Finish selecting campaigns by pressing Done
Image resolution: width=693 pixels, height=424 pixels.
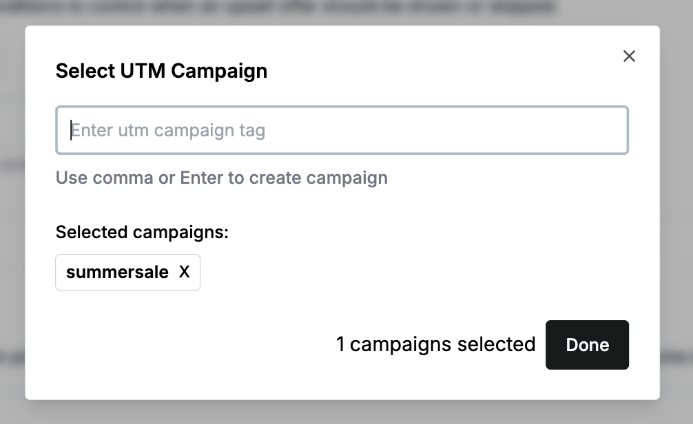coord(587,345)
